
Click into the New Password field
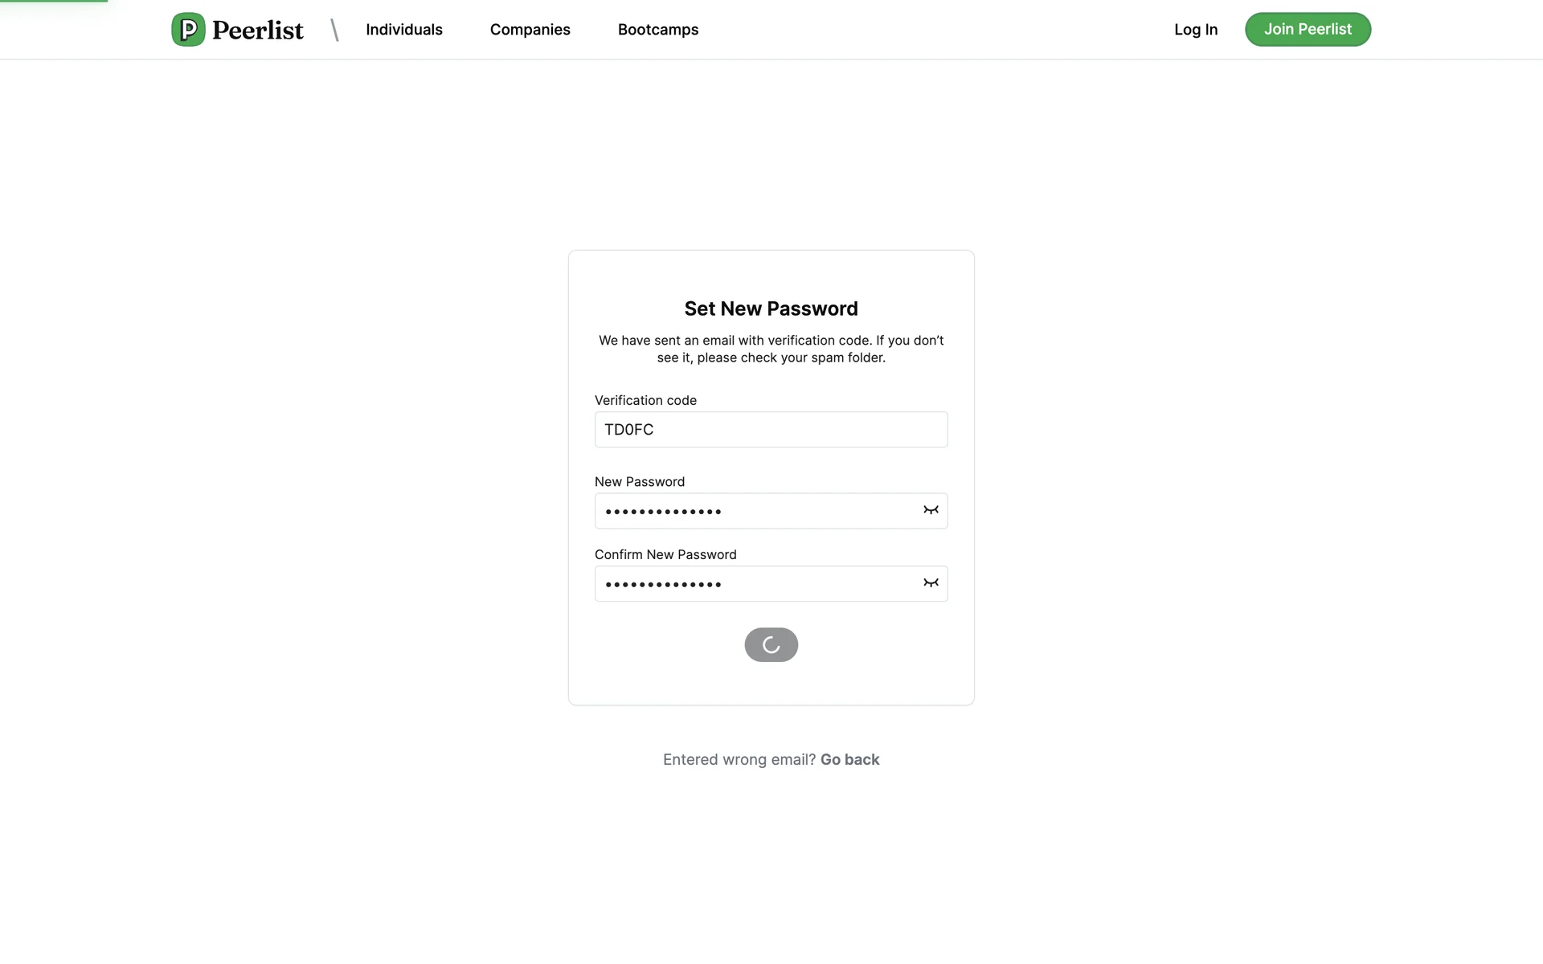pos(755,511)
